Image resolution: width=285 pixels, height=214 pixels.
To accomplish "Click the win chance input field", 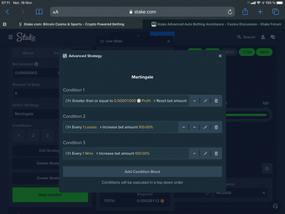I will pos(241,193).
